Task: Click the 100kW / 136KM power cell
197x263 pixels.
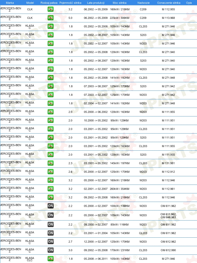Action: pos(120,206)
